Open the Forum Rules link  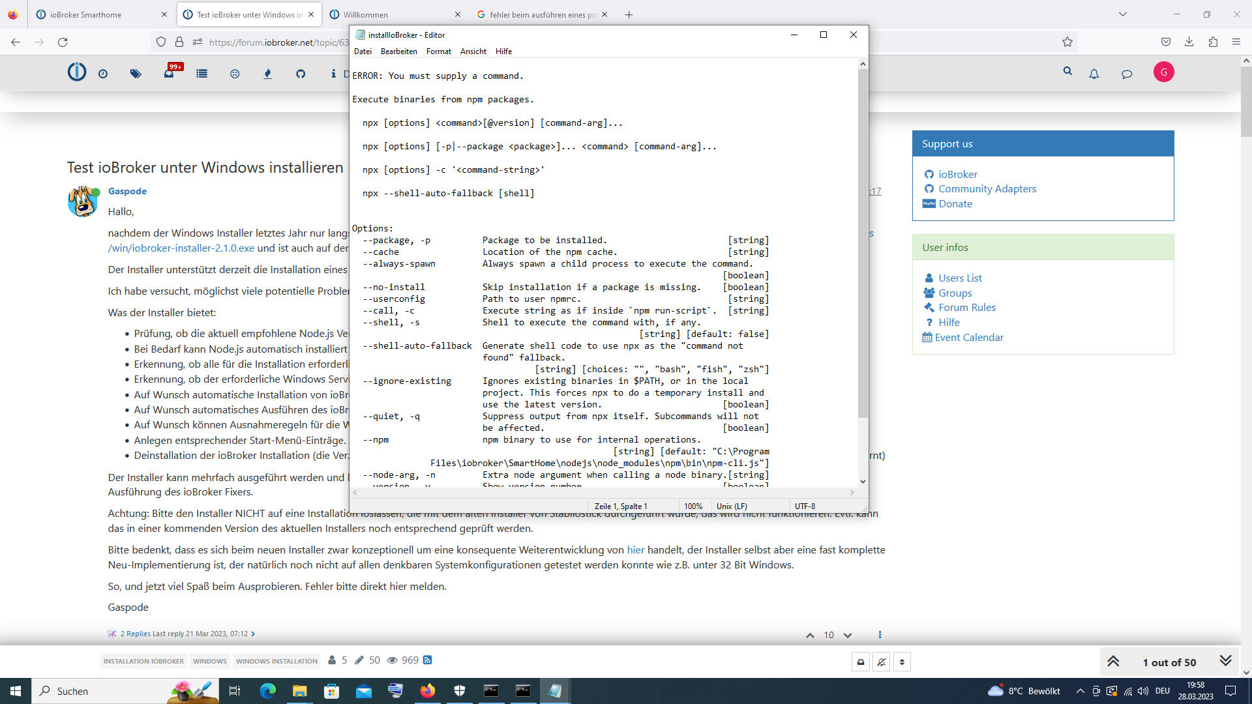tap(967, 308)
